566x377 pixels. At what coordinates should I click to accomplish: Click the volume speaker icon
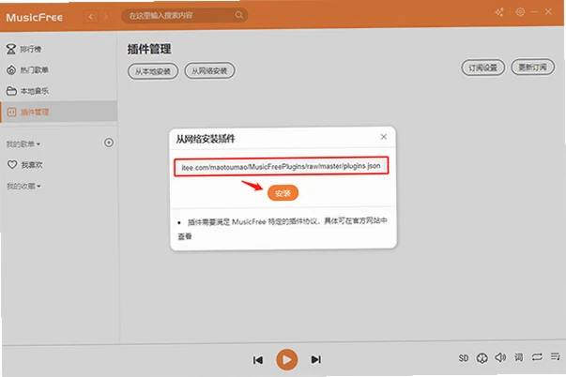tap(500, 357)
